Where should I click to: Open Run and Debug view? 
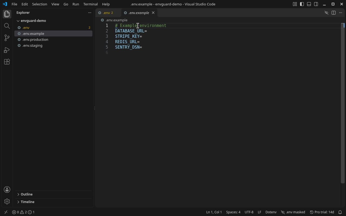click(7, 50)
